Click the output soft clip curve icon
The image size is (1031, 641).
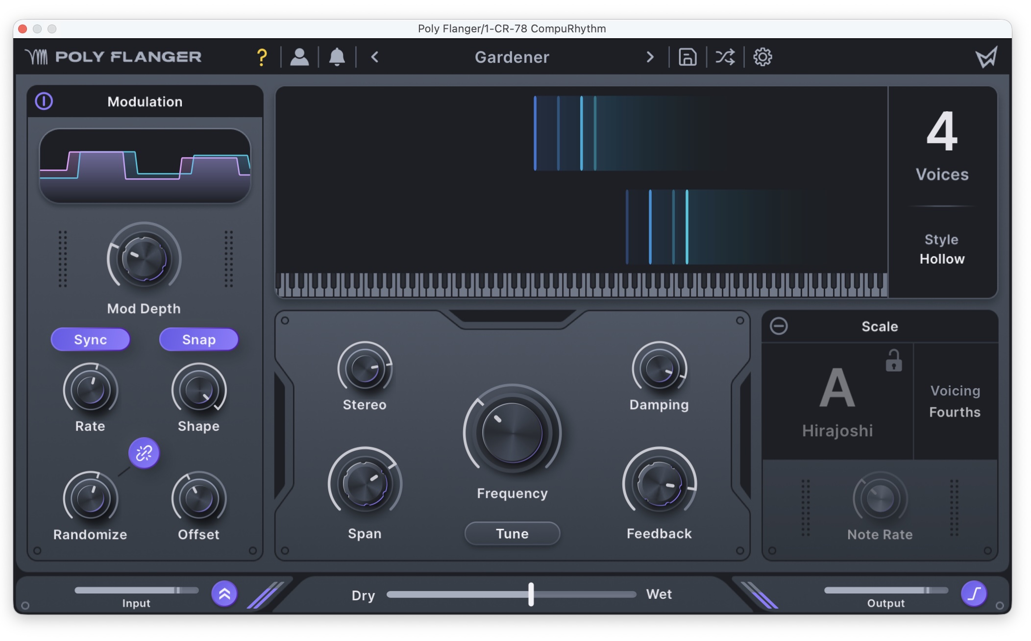pos(974,594)
